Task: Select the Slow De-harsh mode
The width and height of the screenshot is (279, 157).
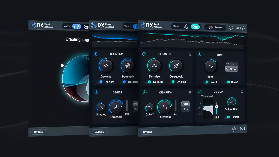Action: [185, 109]
